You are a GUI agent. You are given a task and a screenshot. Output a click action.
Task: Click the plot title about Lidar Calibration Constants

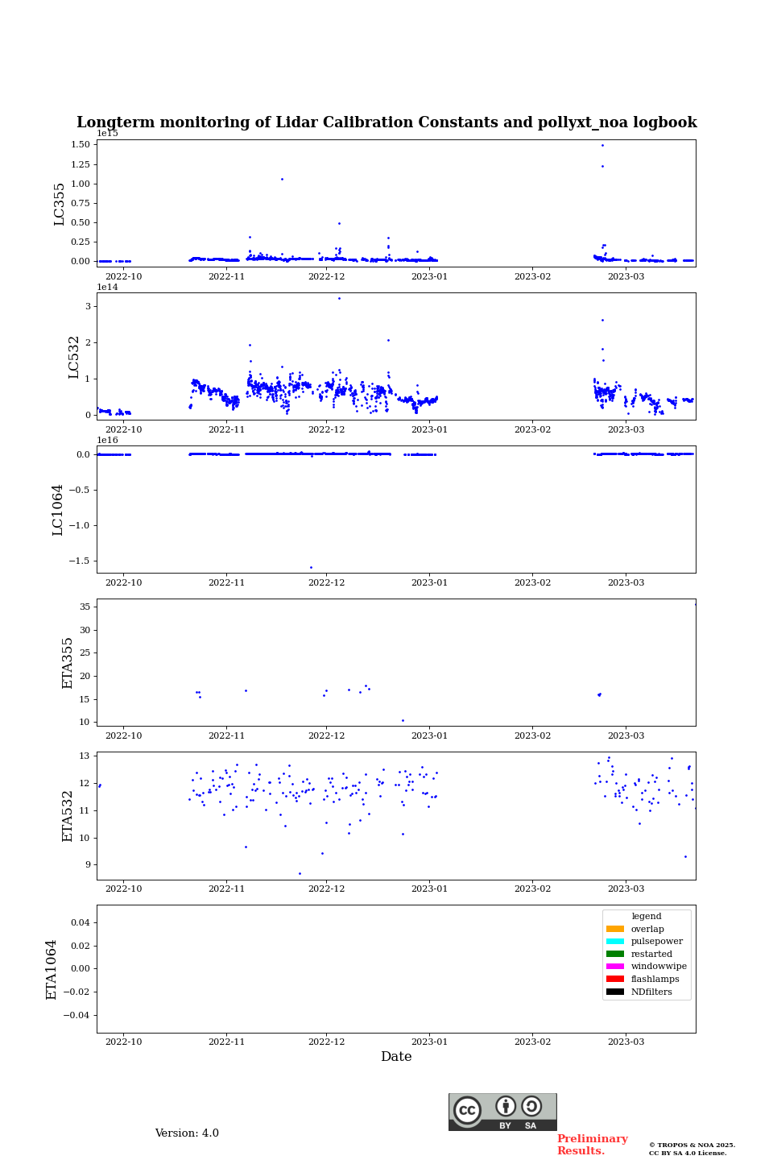(x=386, y=122)
